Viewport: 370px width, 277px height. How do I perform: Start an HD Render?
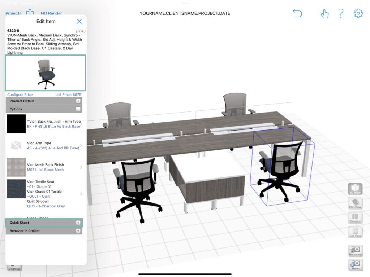pyautogui.click(x=51, y=13)
